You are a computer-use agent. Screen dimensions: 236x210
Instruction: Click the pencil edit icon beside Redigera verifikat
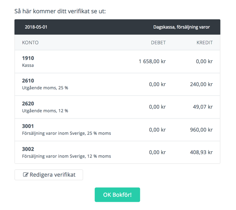pyautogui.click(x=25, y=175)
